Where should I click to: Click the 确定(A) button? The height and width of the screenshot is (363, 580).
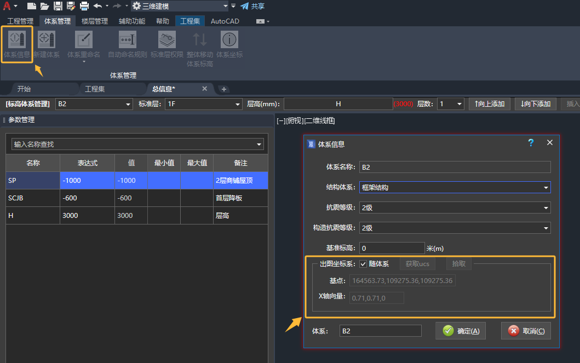point(461,331)
